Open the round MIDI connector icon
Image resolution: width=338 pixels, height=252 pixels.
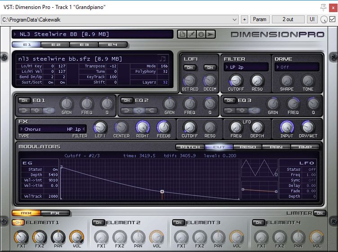(x=201, y=34)
